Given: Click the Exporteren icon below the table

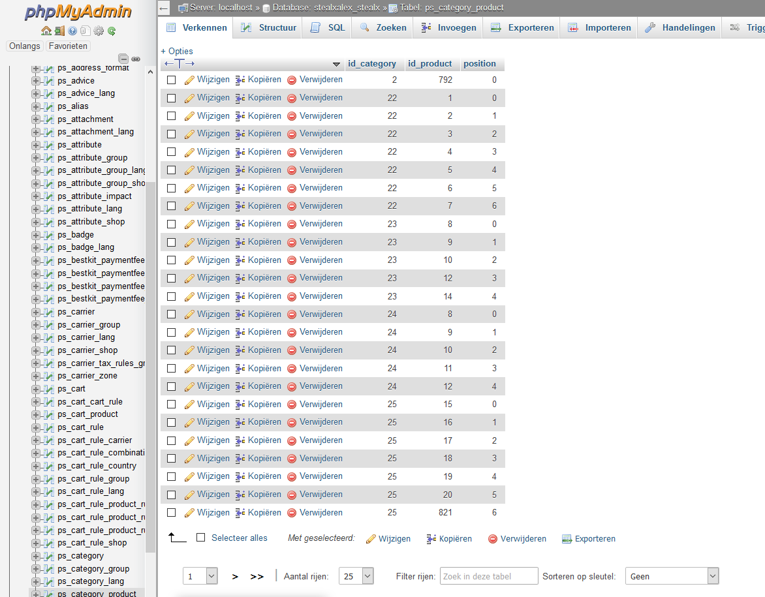Looking at the screenshot, I should (x=567, y=539).
